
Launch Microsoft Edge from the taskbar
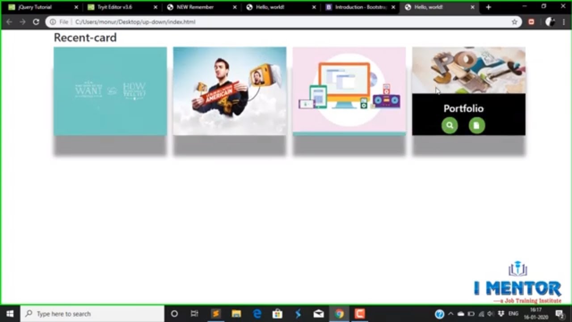pyautogui.click(x=257, y=314)
